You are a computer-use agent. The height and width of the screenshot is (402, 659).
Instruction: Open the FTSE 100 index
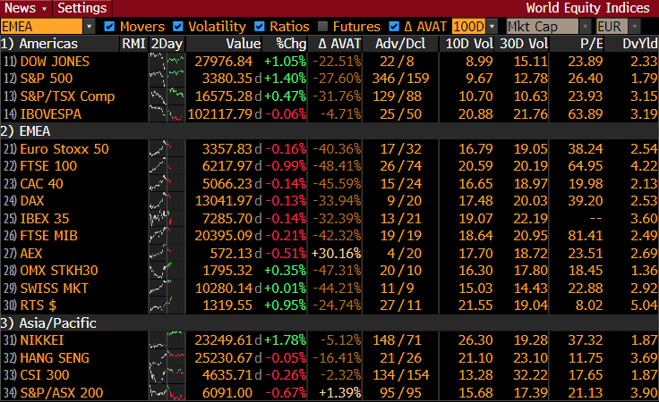click(x=48, y=166)
